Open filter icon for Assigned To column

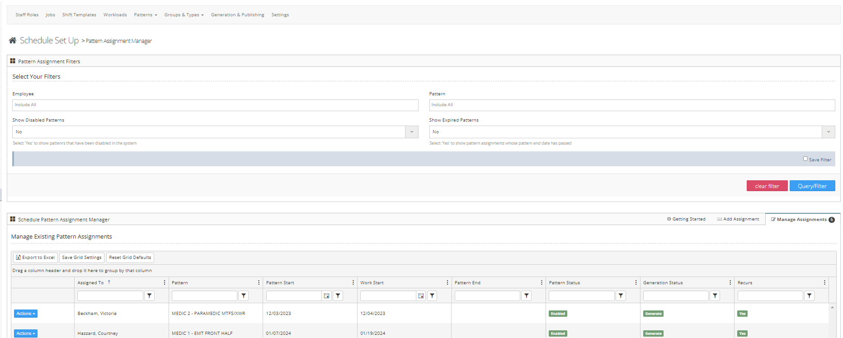pos(149,296)
